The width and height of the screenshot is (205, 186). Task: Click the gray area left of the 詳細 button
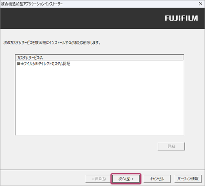(x=85, y=146)
